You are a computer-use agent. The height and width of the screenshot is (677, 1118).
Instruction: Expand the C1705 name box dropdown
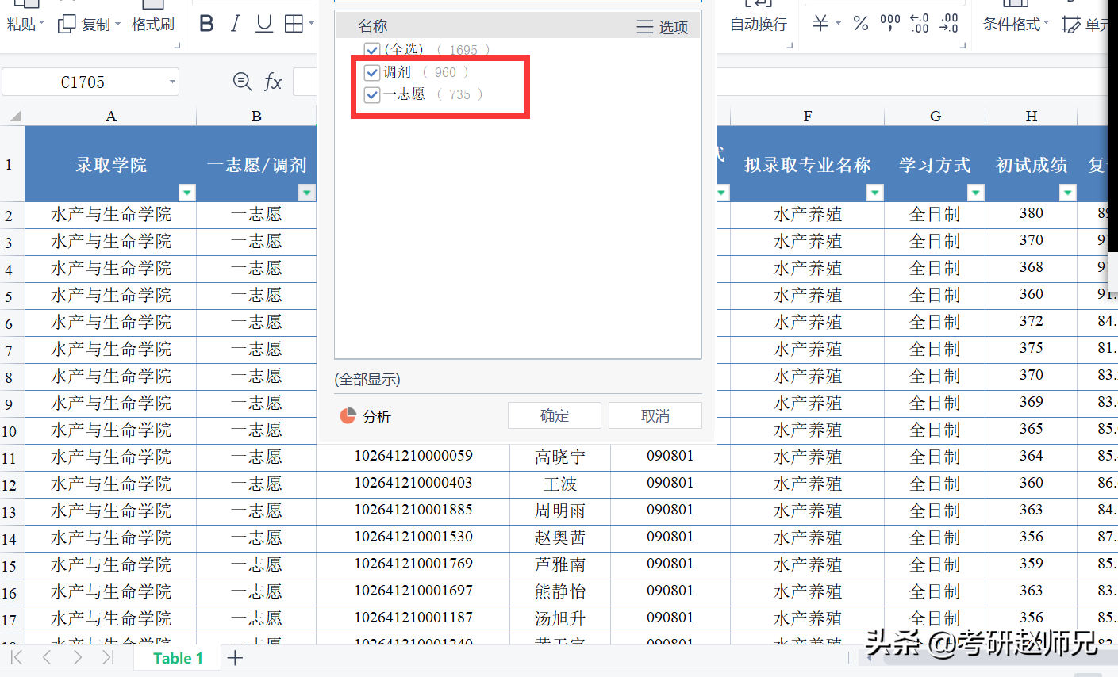pyautogui.click(x=171, y=81)
